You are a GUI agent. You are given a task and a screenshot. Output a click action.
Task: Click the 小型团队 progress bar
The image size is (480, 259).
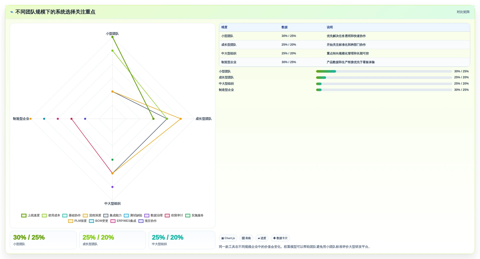pyautogui.click(x=384, y=71)
